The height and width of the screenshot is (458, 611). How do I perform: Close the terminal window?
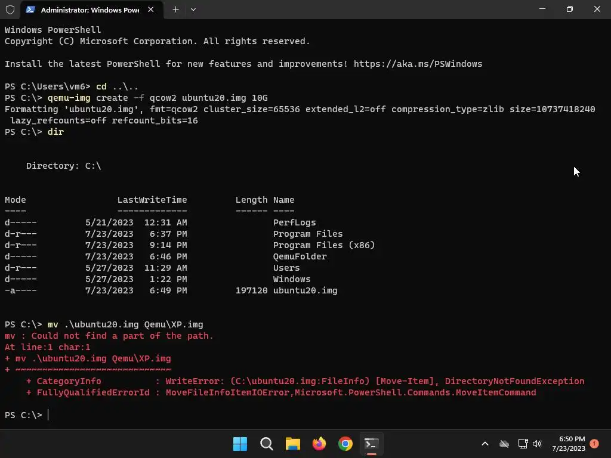point(597,9)
